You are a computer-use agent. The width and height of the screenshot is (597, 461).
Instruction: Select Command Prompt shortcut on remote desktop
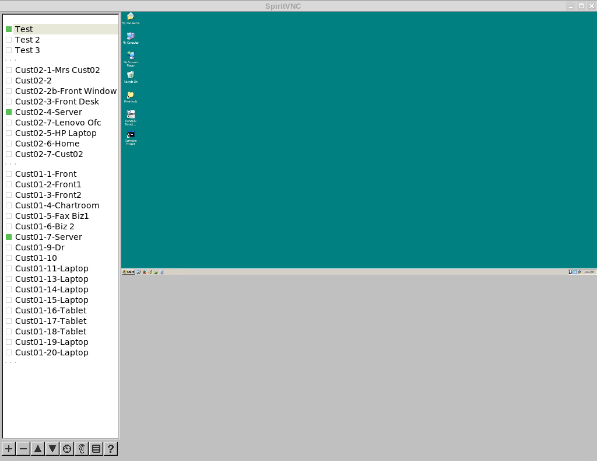point(131,138)
